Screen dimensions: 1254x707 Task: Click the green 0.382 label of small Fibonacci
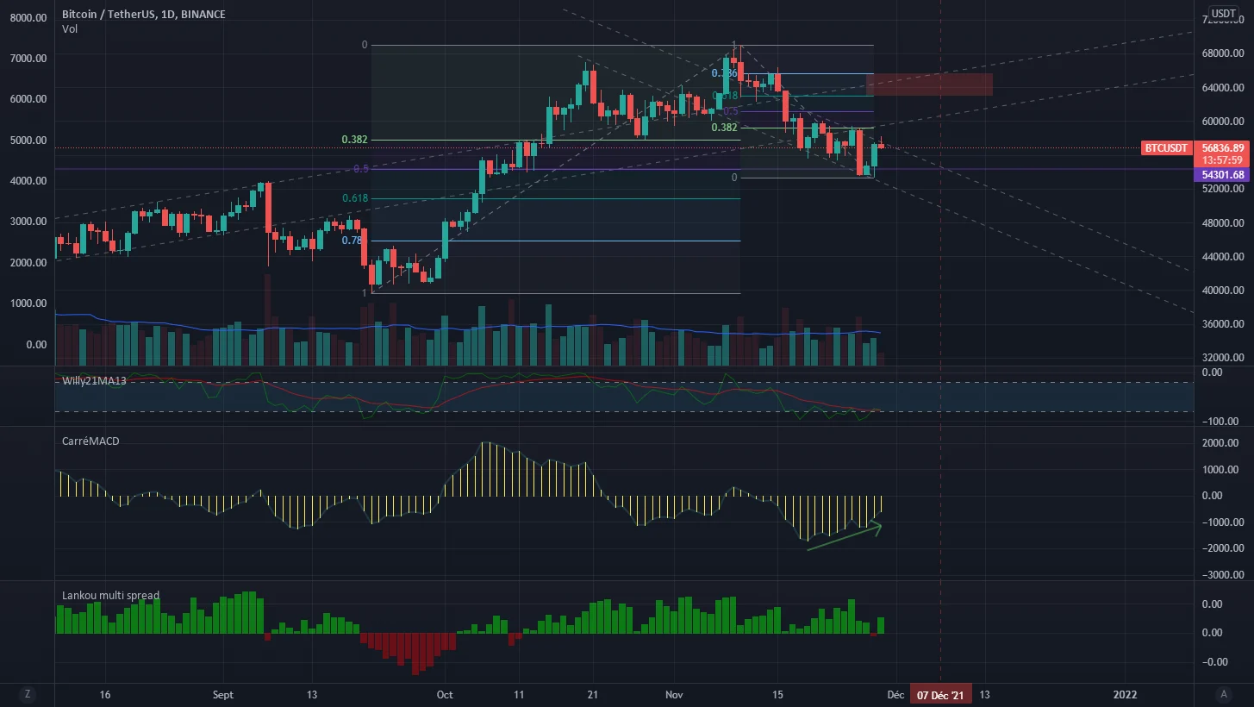point(724,128)
